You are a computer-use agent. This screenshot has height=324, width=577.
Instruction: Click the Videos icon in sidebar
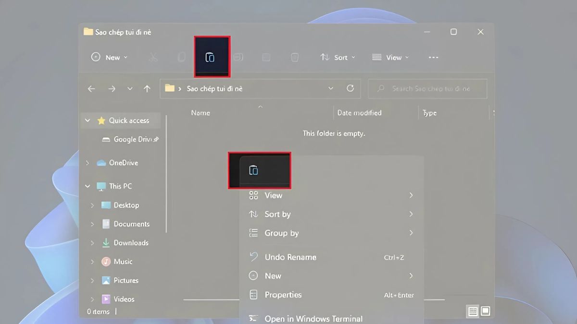tap(106, 299)
